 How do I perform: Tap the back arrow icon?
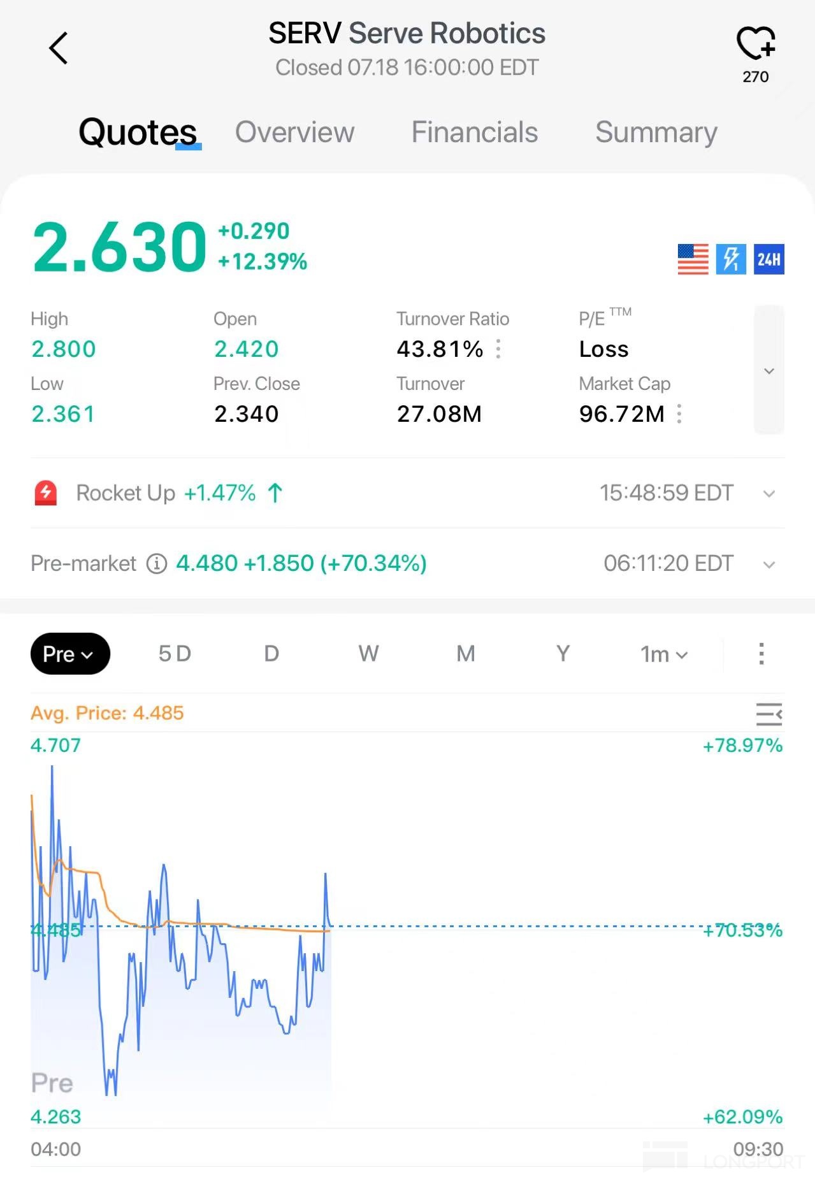point(58,48)
